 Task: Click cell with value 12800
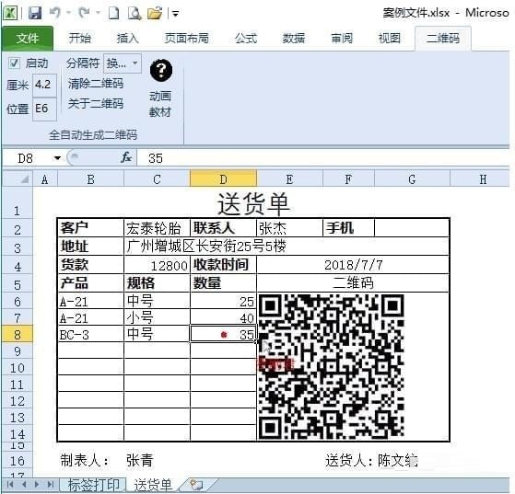point(157,265)
